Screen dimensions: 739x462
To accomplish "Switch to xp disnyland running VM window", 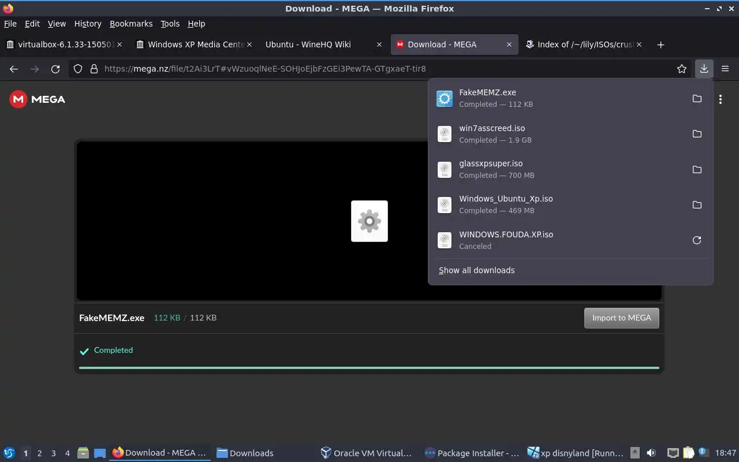I will coord(576,453).
